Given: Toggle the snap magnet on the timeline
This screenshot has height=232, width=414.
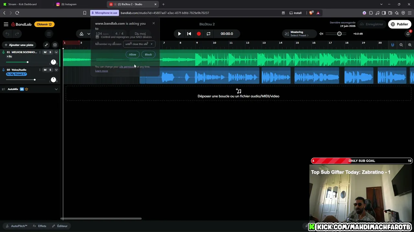Looking at the screenshot, I should click(393, 45).
